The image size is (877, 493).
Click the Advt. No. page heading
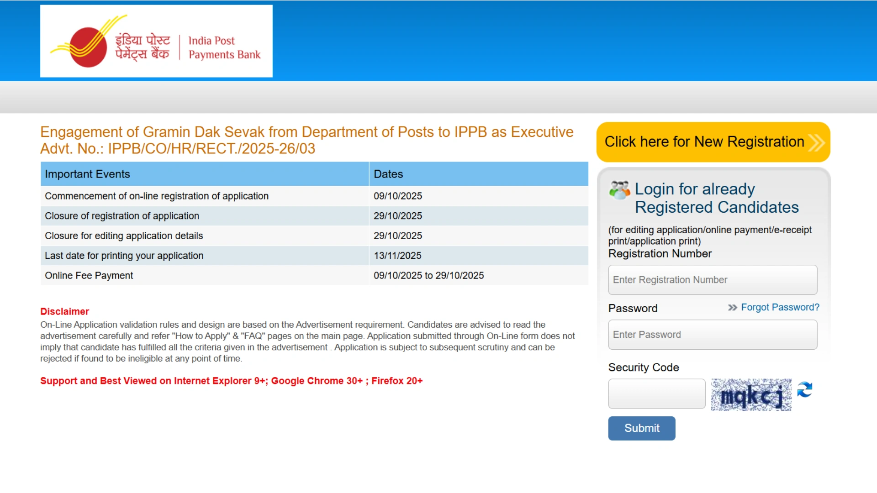(178, 149)
